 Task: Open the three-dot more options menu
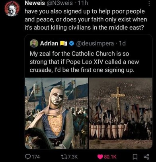pos(149,4)
